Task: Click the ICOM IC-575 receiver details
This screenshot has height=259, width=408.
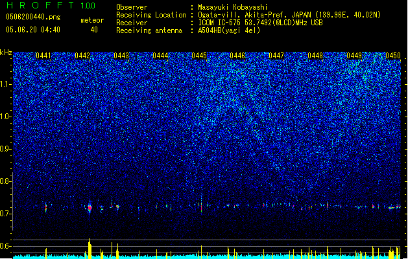Action: [261, 23]
